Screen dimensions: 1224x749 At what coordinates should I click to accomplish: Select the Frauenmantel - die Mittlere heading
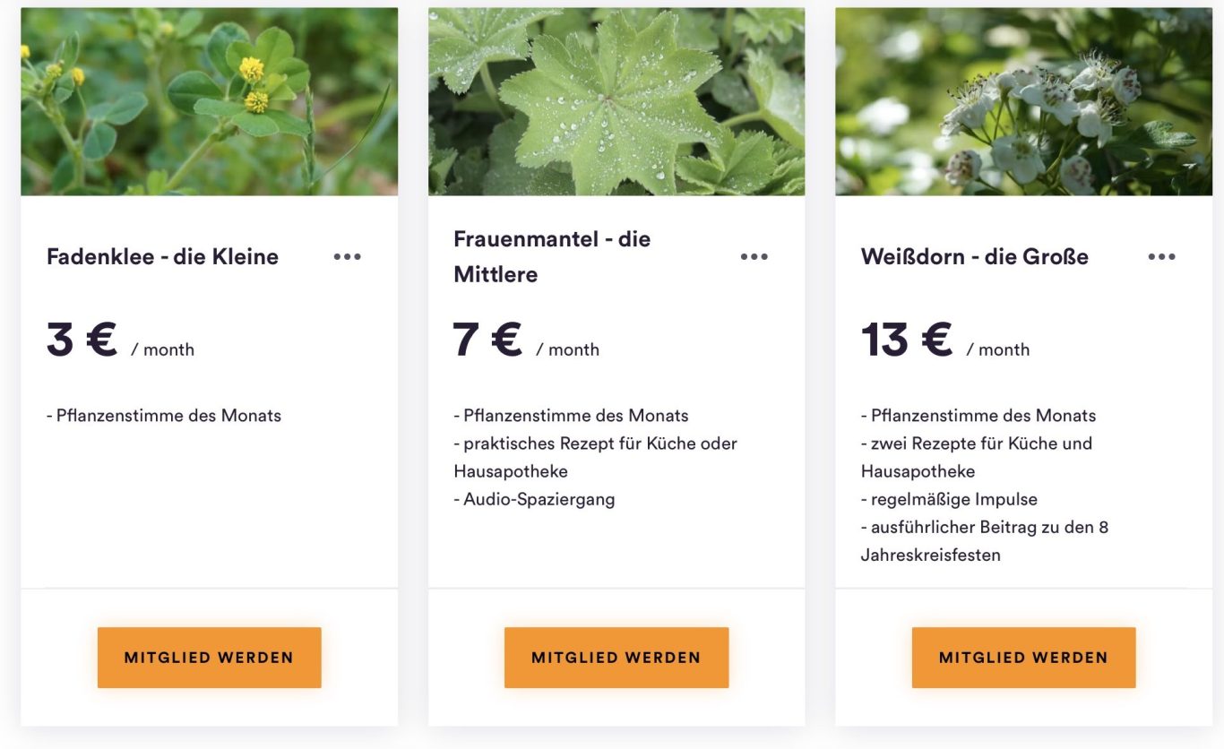tap(552, 257)
